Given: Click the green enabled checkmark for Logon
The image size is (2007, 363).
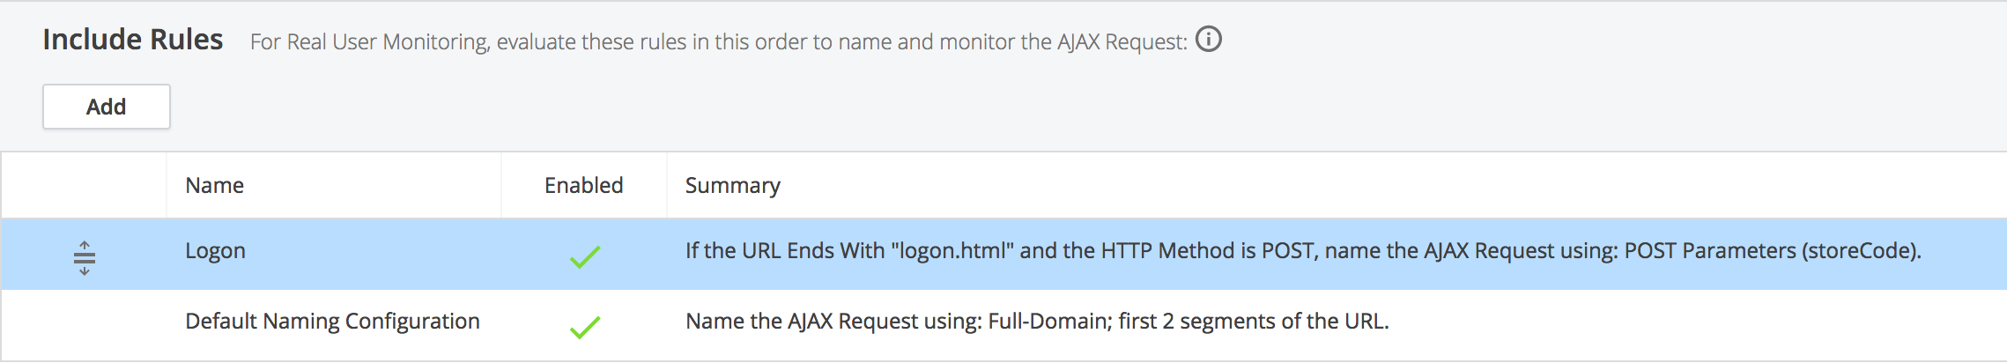Looking at the screenshot, I should (x=584, y=256).
